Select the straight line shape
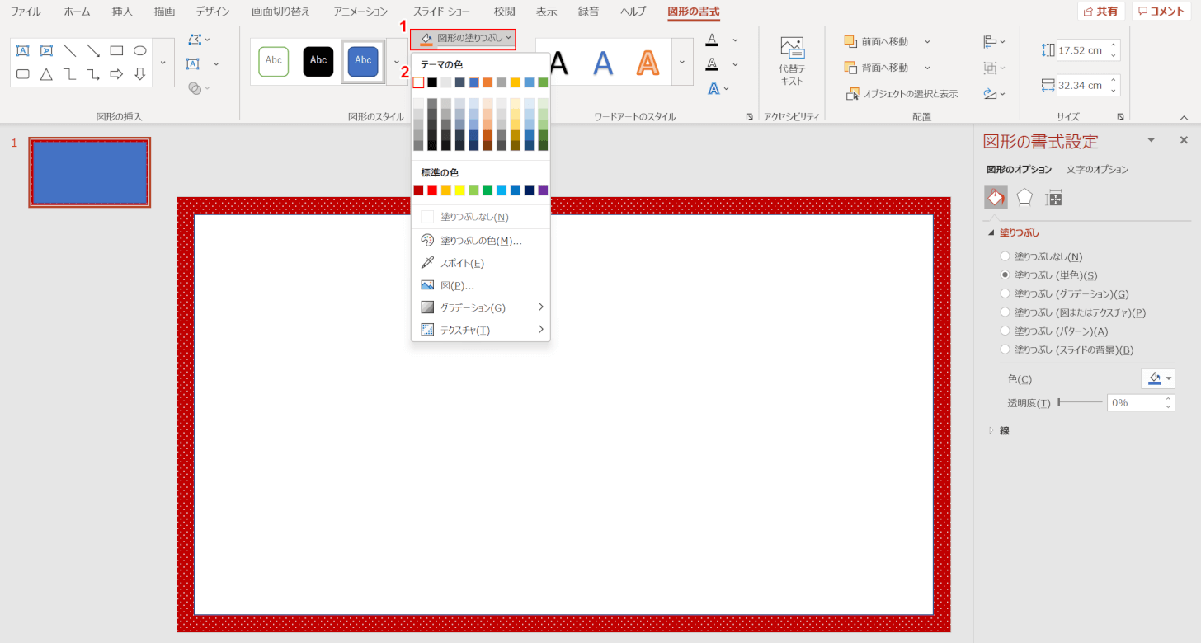Screen dimensions: 1201x643 (70, 50)
